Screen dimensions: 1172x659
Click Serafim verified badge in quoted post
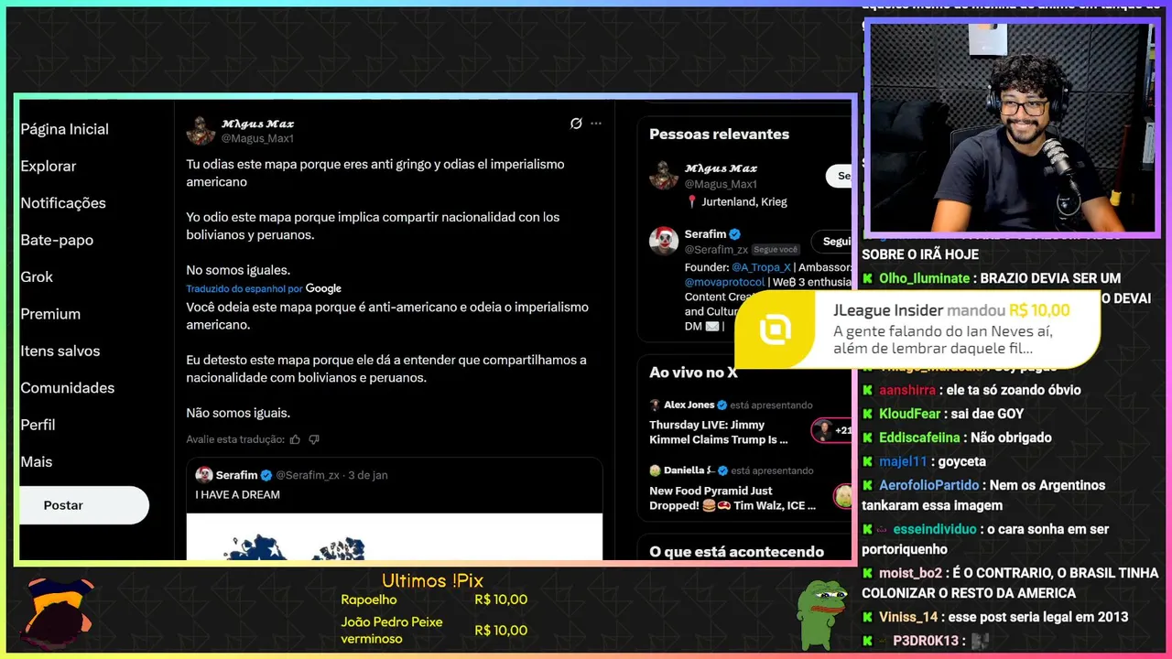pos(266,476)
